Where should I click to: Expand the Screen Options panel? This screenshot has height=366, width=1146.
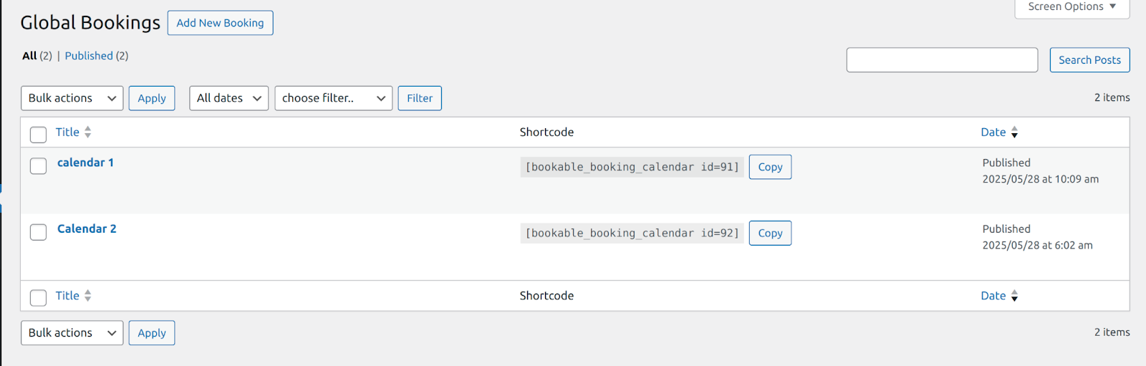(1072, 7)
